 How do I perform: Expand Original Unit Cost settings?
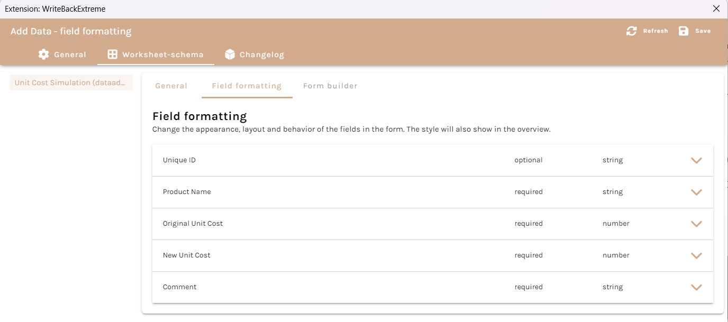point(696,224)
